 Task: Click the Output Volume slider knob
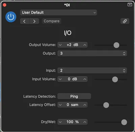click(x=116, y=45)
